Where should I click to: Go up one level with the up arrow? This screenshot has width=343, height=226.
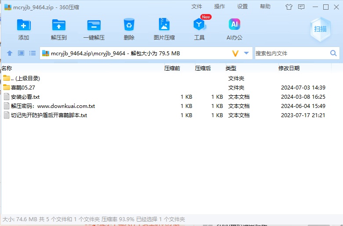click(9, 53)
